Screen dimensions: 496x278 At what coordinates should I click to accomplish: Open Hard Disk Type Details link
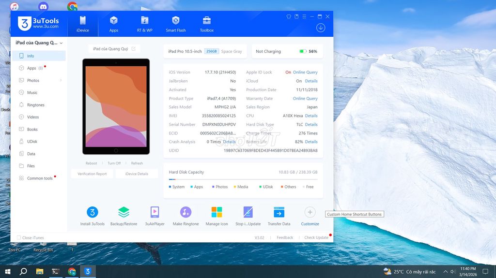click(x=311, y=124)
